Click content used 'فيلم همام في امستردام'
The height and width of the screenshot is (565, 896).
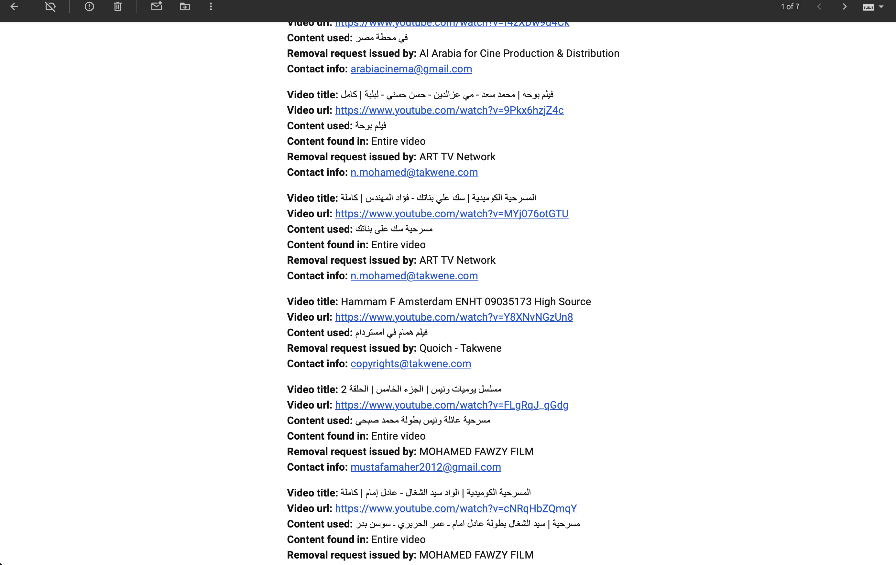pyautogui.click(x=391, y=332)
